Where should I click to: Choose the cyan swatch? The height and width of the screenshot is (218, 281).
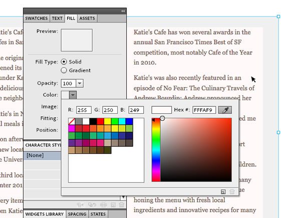(122, 121)
